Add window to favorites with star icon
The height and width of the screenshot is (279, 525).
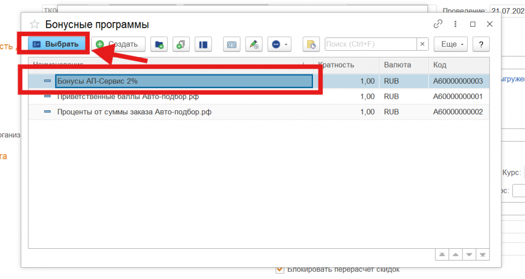(34, 24)
